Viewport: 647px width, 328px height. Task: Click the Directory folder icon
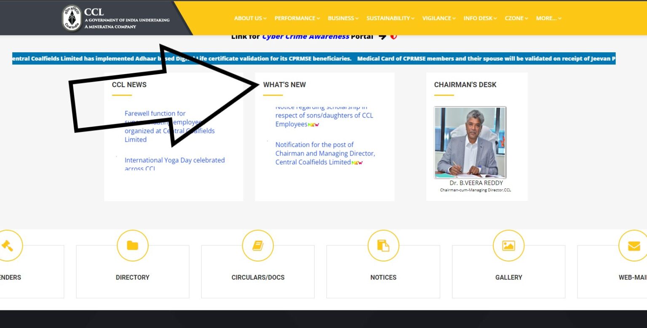tap(132, 245)
